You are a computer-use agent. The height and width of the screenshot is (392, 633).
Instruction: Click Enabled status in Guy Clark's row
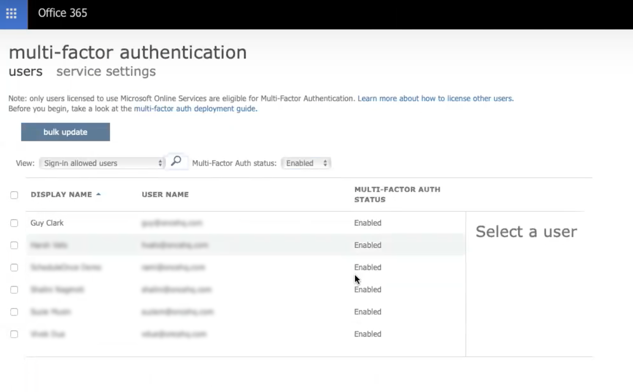[368, 223]
